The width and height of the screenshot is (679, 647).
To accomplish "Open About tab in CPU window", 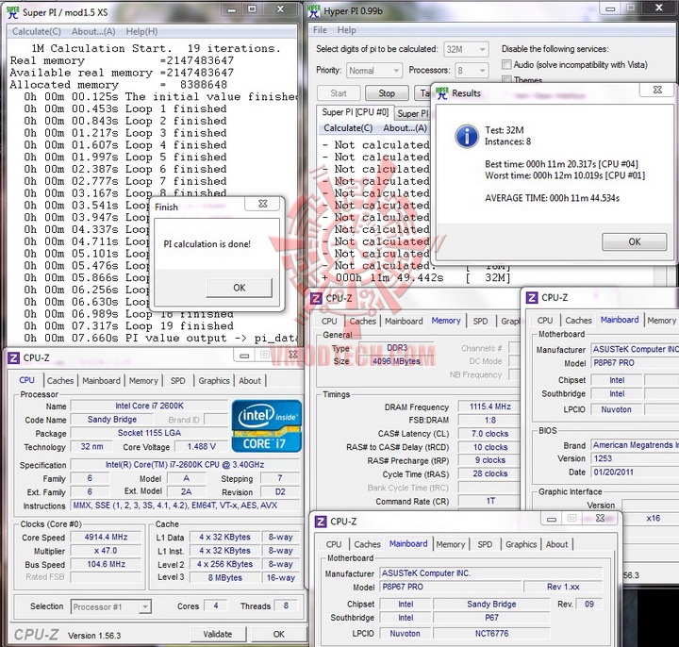I will coord(250,381).
